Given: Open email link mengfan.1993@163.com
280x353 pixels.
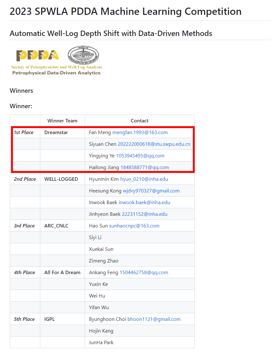Looking at the screenshot, I should [x=140, y=132].
